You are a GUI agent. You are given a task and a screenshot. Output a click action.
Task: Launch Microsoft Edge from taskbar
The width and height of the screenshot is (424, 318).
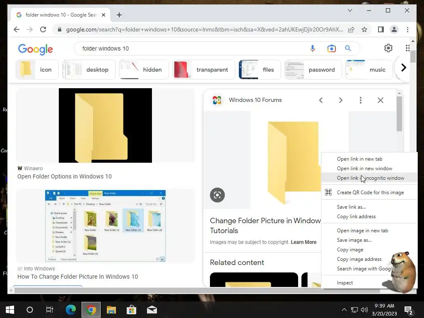(71, 310)
